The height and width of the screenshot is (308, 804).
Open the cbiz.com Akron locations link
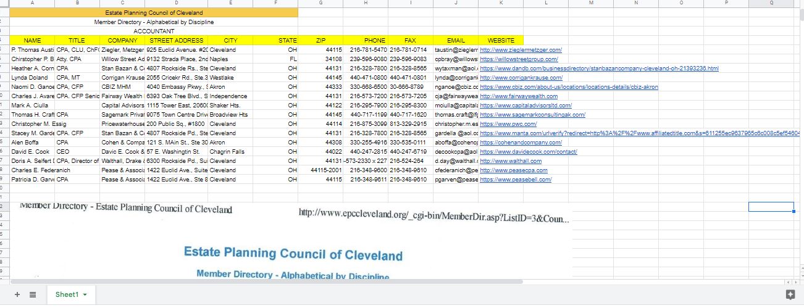tap(569, 87)
